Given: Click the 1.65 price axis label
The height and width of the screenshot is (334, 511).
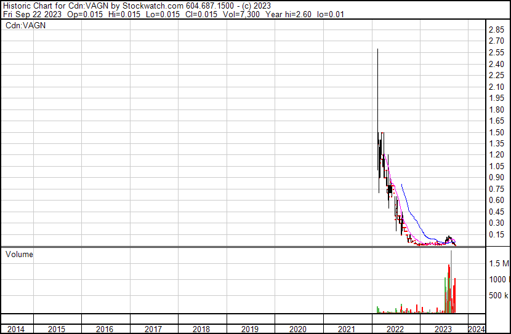Looking at the screenshot, I should point(496,121).
